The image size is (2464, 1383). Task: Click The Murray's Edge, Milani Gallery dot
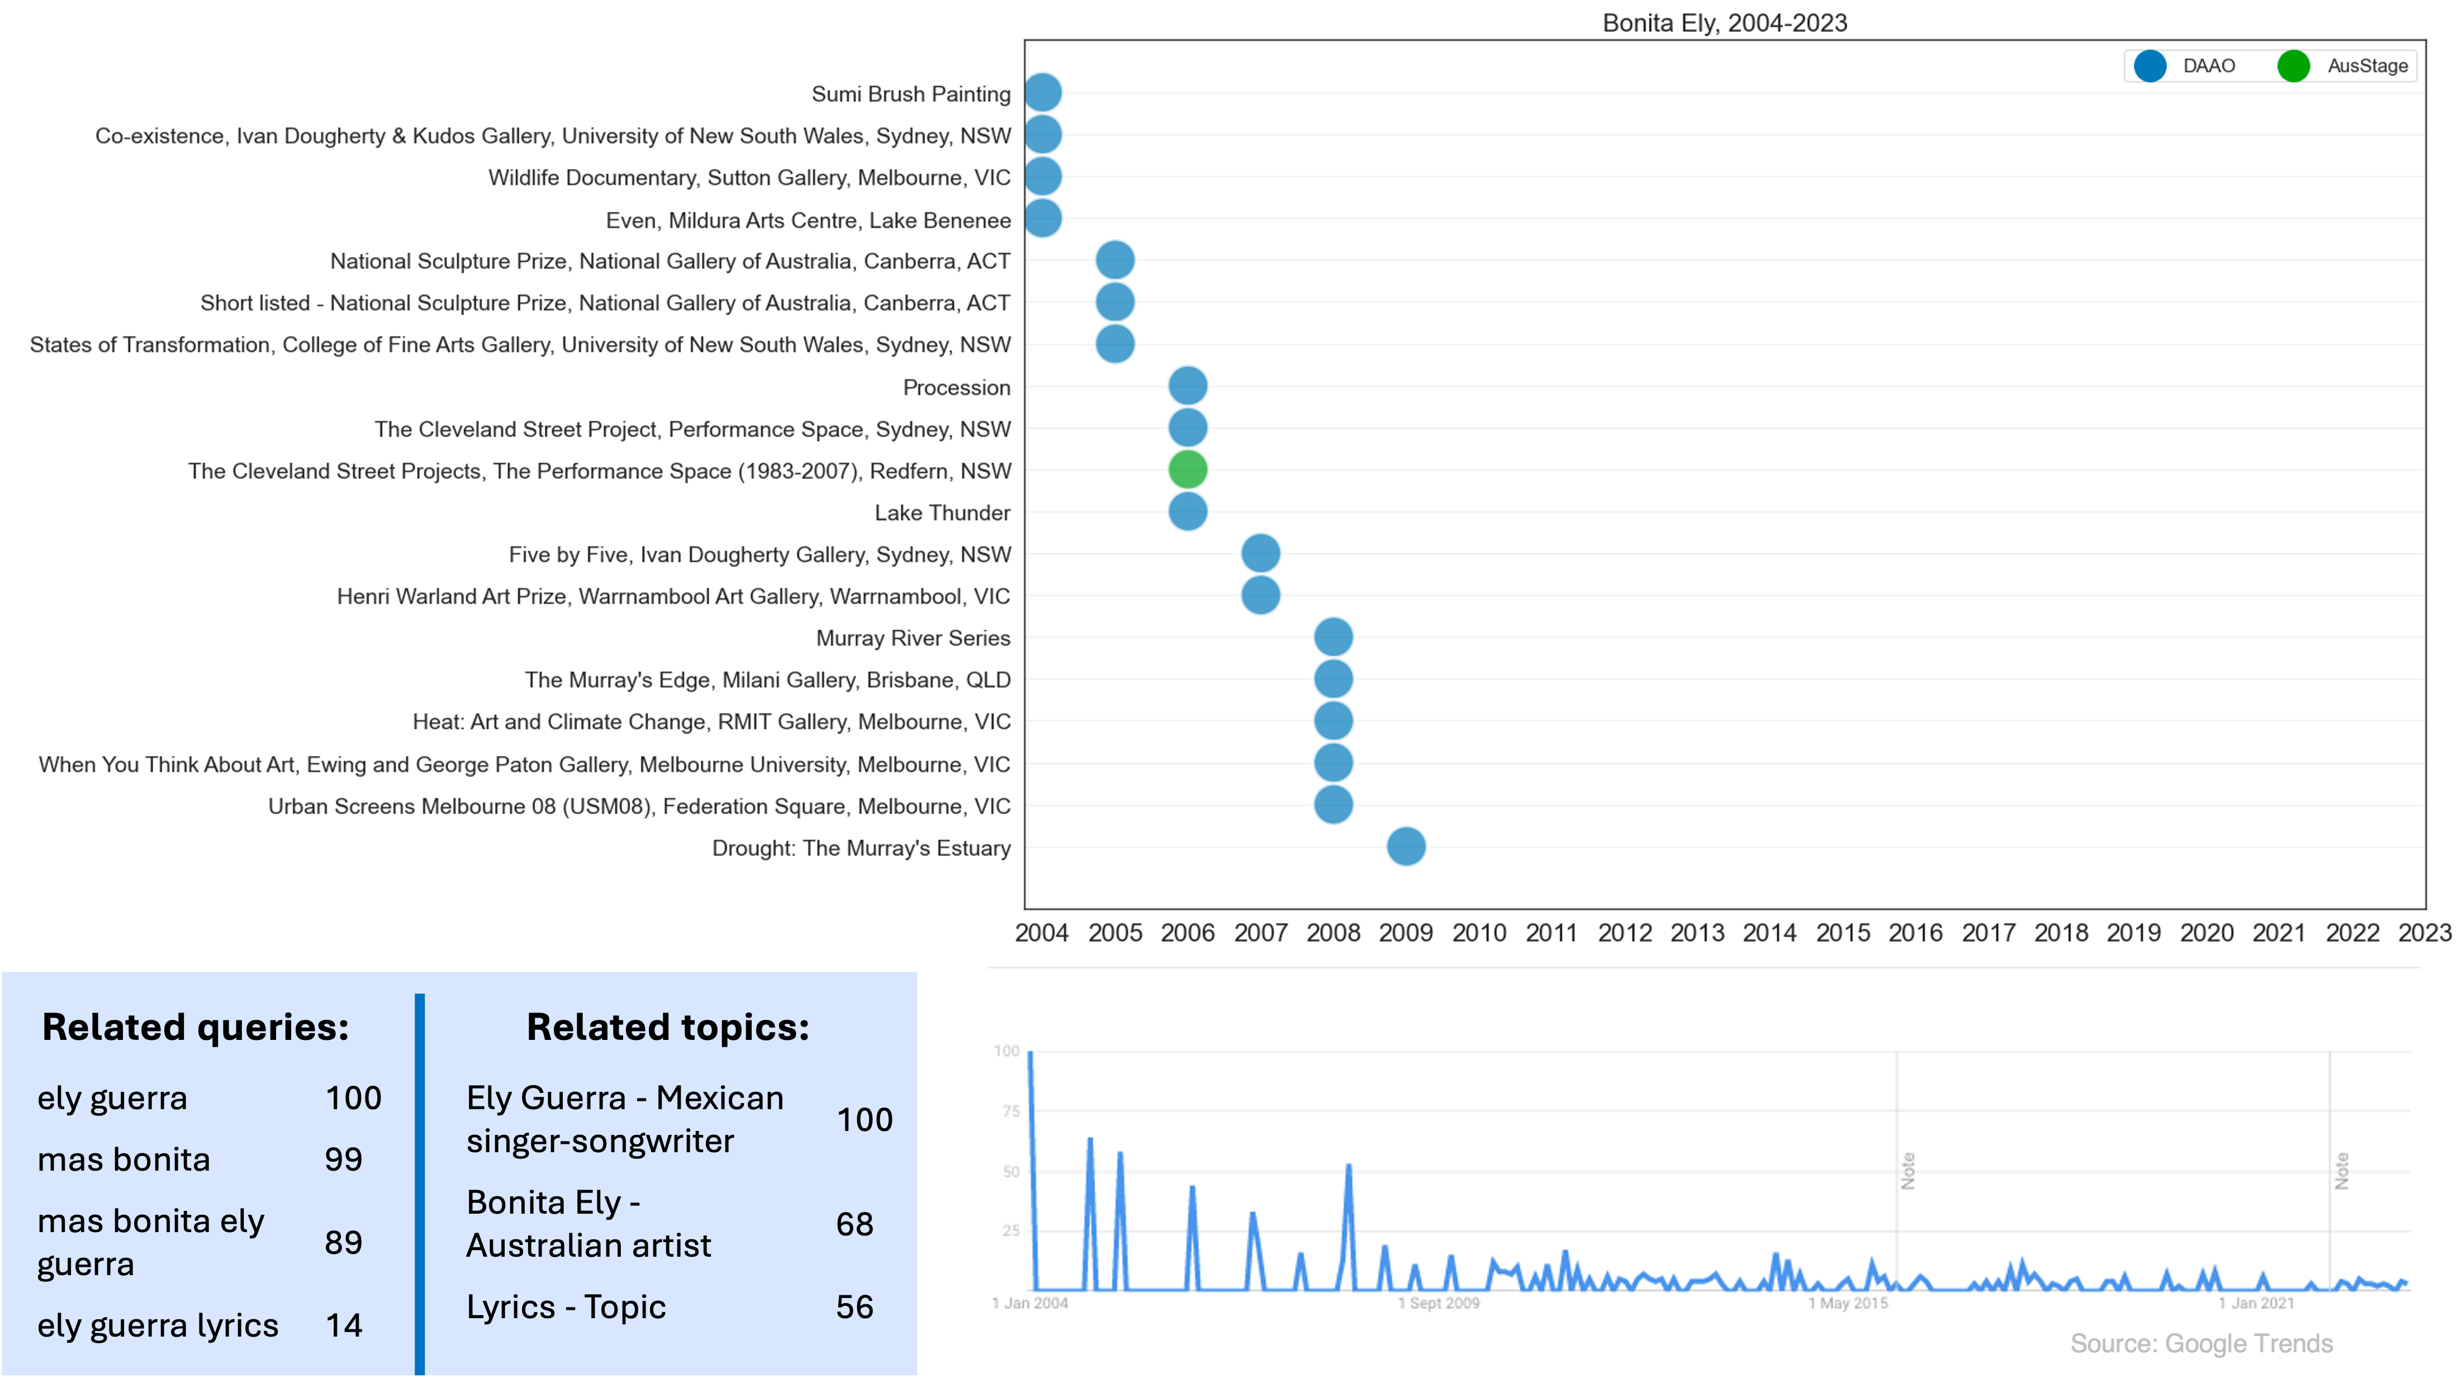click(x=1333, y=679)
